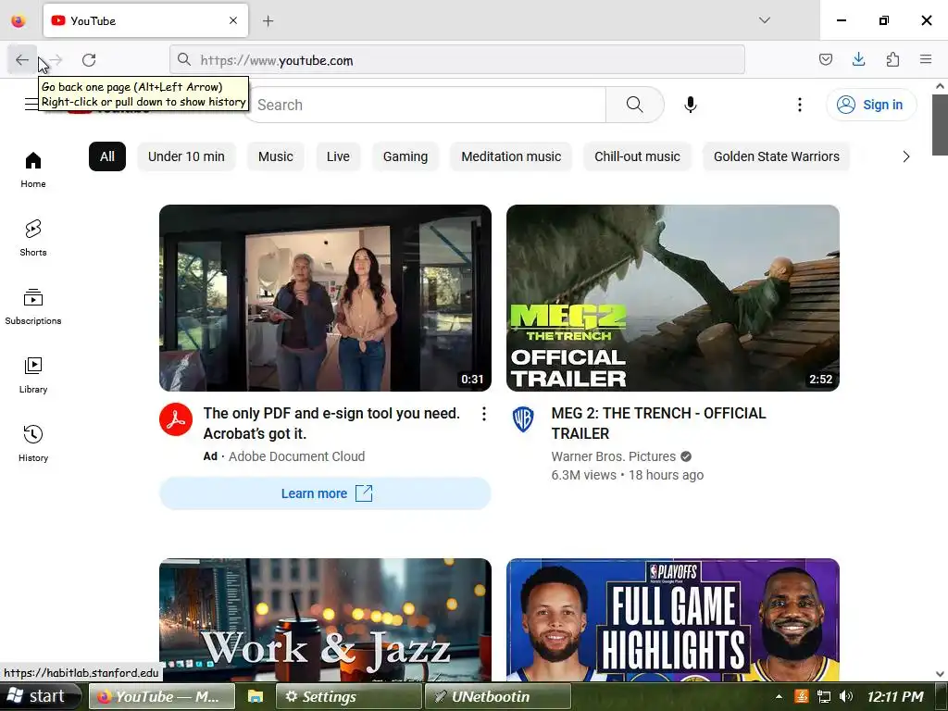Open Shorts in sidebar
This screenshot has height=711, width=948.
[33, 238]
